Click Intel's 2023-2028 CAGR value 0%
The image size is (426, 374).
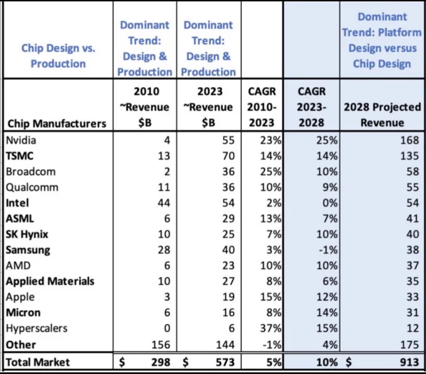tap(330, 203)
